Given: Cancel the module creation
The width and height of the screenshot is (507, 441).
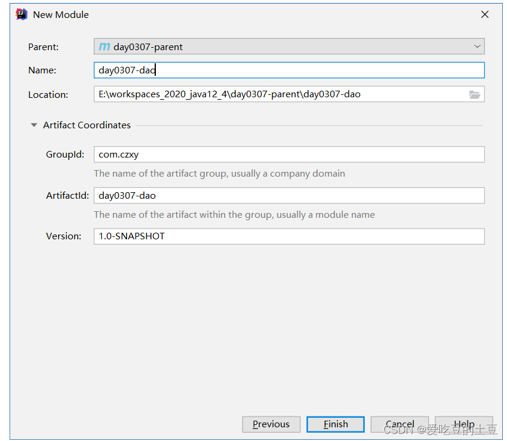Looking at the screenshot, I should pyautogui.click(x=400, y=424).
